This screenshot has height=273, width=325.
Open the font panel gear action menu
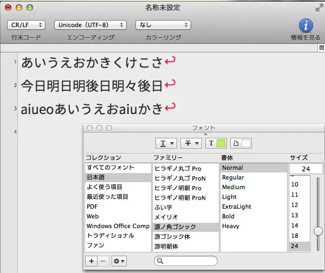[x=119, y=261]
